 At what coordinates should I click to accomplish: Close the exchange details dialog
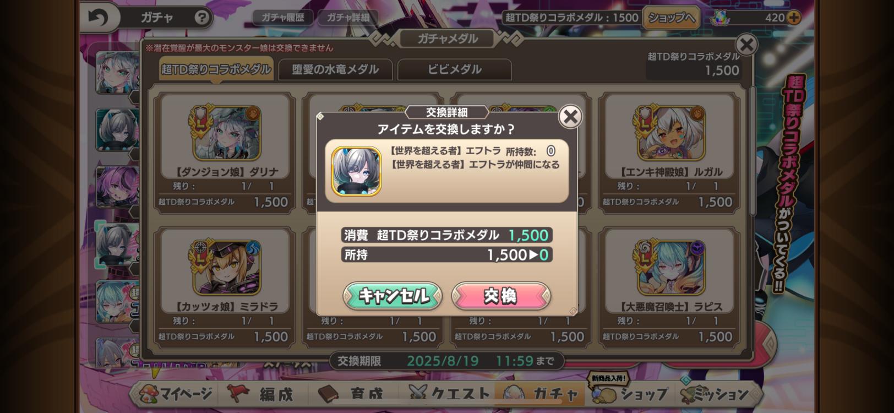[570, 117]
